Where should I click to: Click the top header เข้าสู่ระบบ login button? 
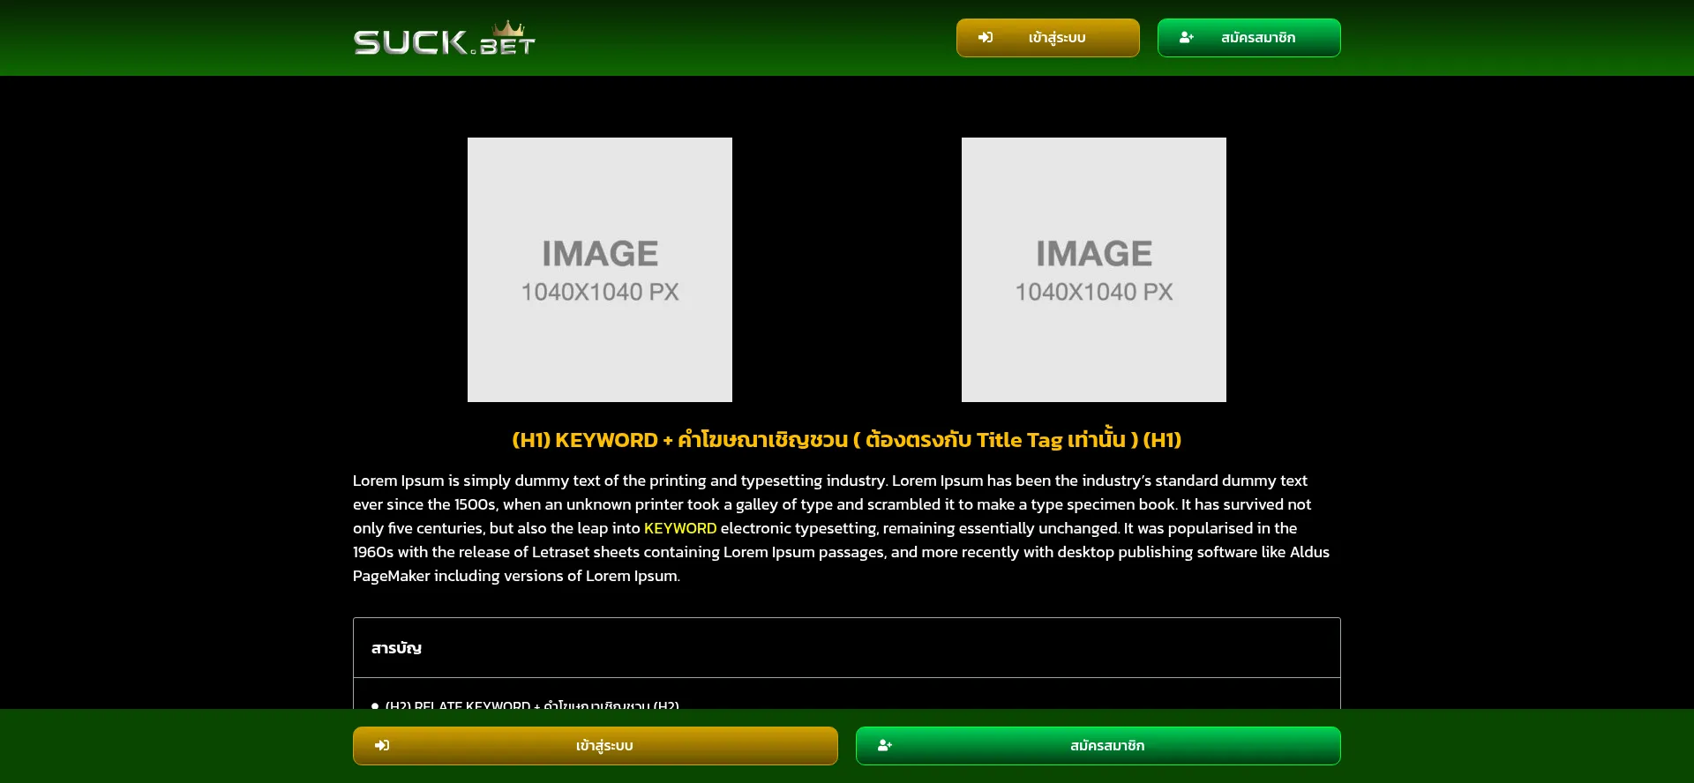coord(1048,38)
